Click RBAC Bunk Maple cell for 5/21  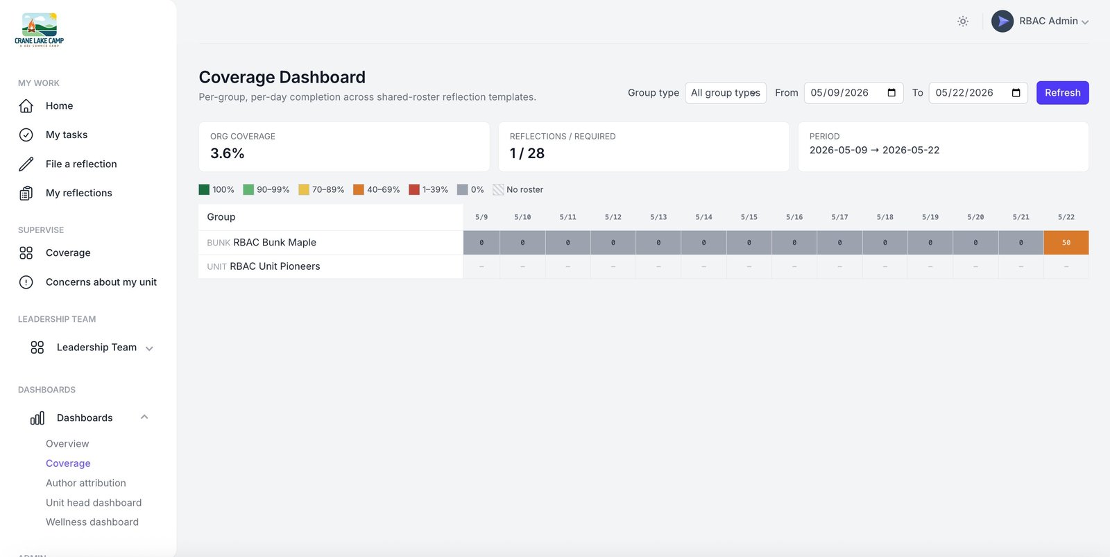point(1021,243)
